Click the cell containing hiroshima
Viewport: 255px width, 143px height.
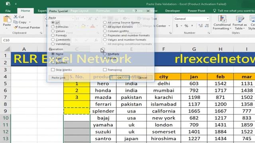(x=164, y=139)
